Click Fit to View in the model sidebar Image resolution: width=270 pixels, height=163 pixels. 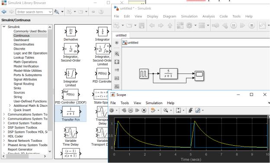point(117,62)
